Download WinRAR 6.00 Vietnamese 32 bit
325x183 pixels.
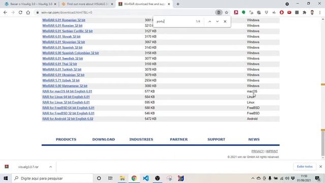(x=65, y=86)
